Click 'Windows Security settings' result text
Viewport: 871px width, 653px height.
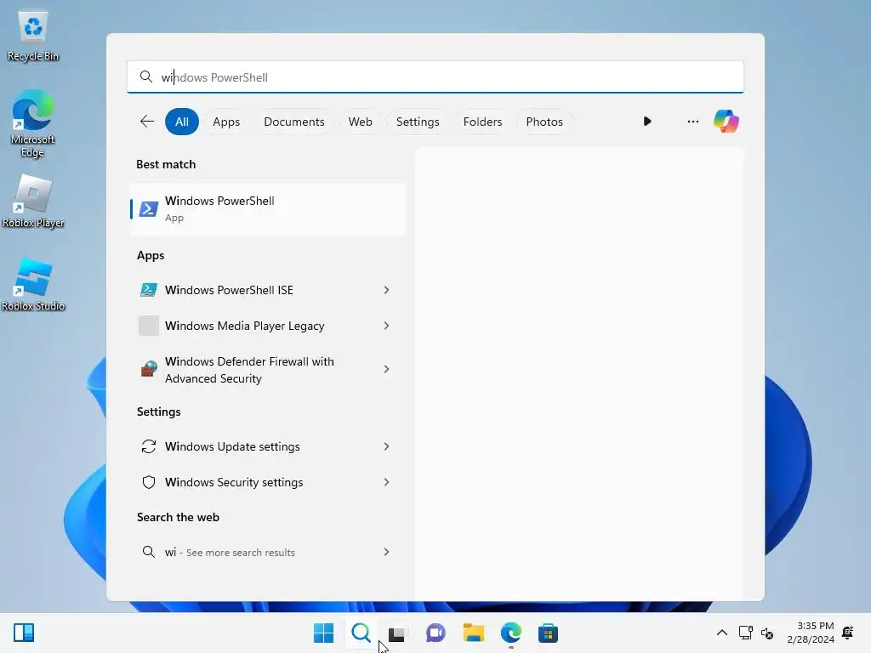234,482
